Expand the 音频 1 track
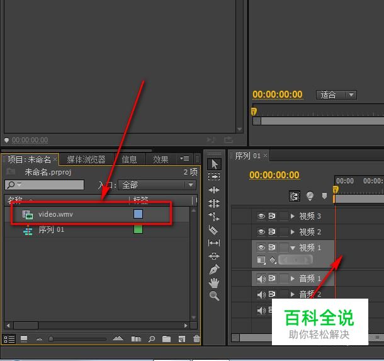The width and height of the screenshot is (384, 361). pyautogui.click(x=293, y=278)
